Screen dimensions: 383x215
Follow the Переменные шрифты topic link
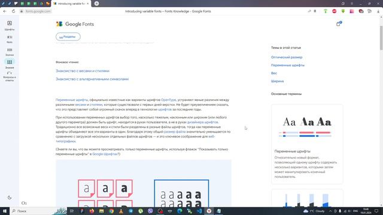pos(287,65)
